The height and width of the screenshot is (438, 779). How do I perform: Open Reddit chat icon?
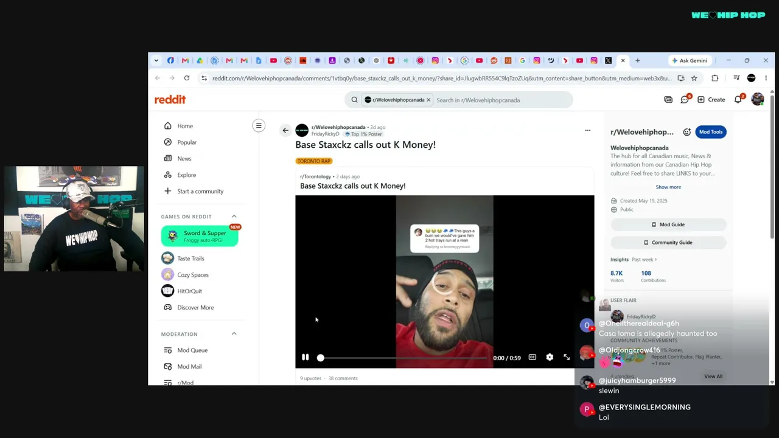click(685, 100)
